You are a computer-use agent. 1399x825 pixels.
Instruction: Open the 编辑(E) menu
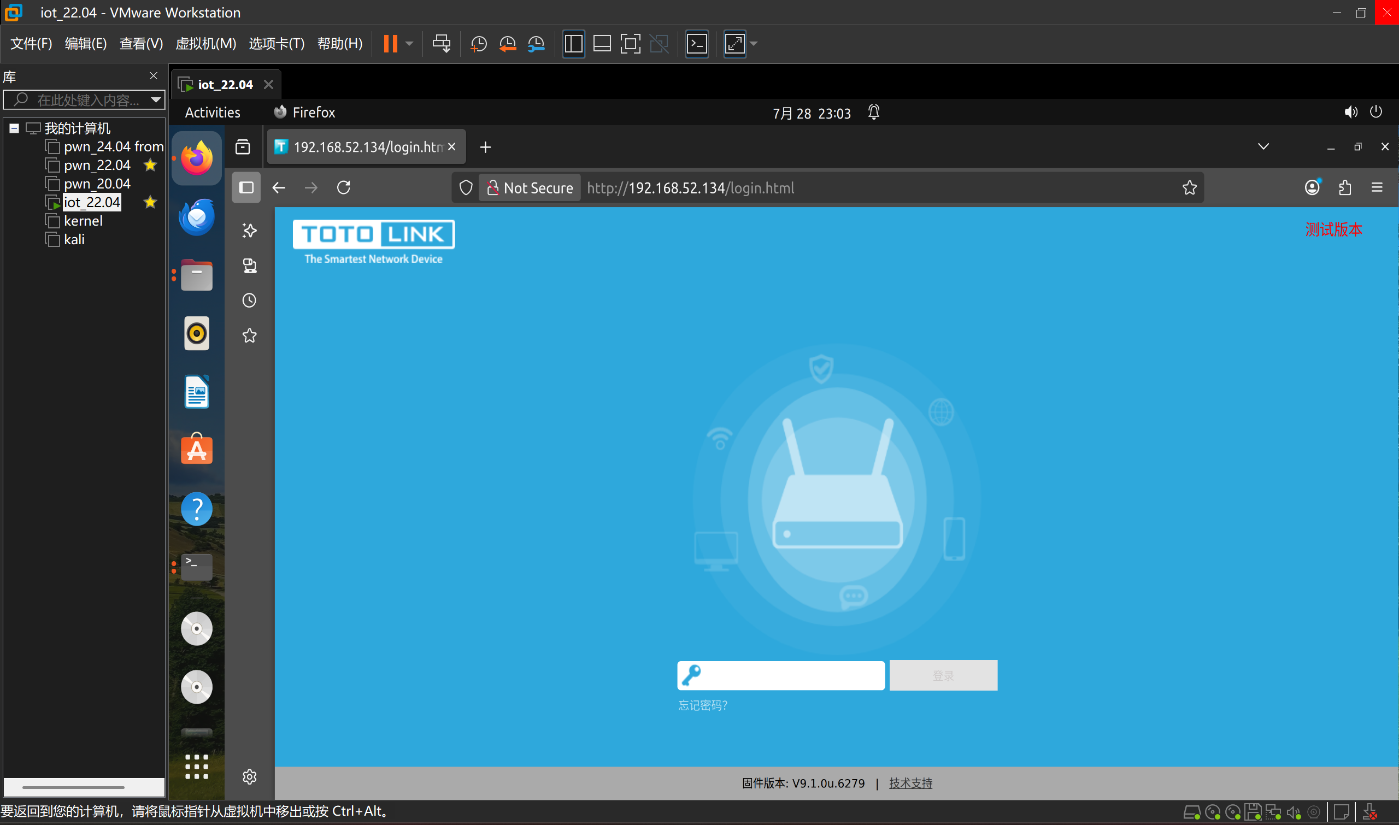[86, 43]
